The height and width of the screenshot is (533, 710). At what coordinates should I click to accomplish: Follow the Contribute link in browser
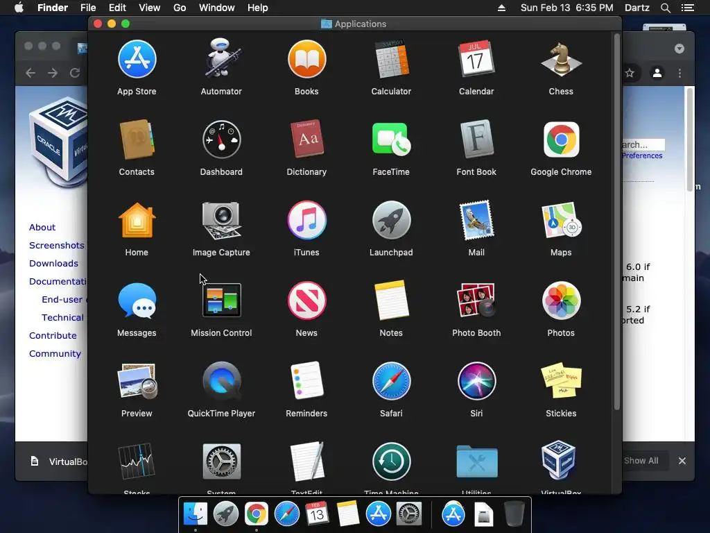pos(53,335)
